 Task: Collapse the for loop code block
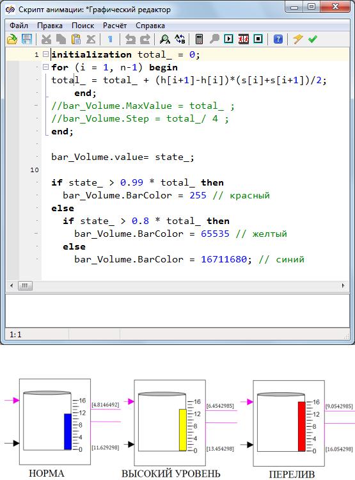(x=45, y=67)
